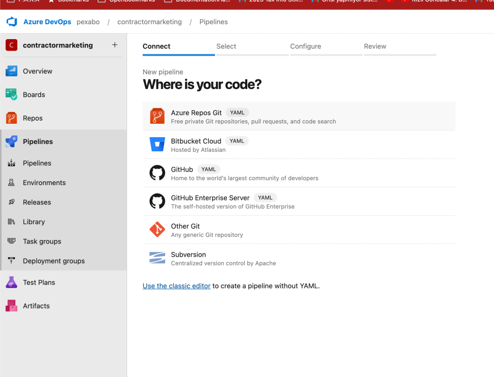The image size is (494, 377).
Task: Click the 'Where is your code?' heading
Action: (202, 85)
